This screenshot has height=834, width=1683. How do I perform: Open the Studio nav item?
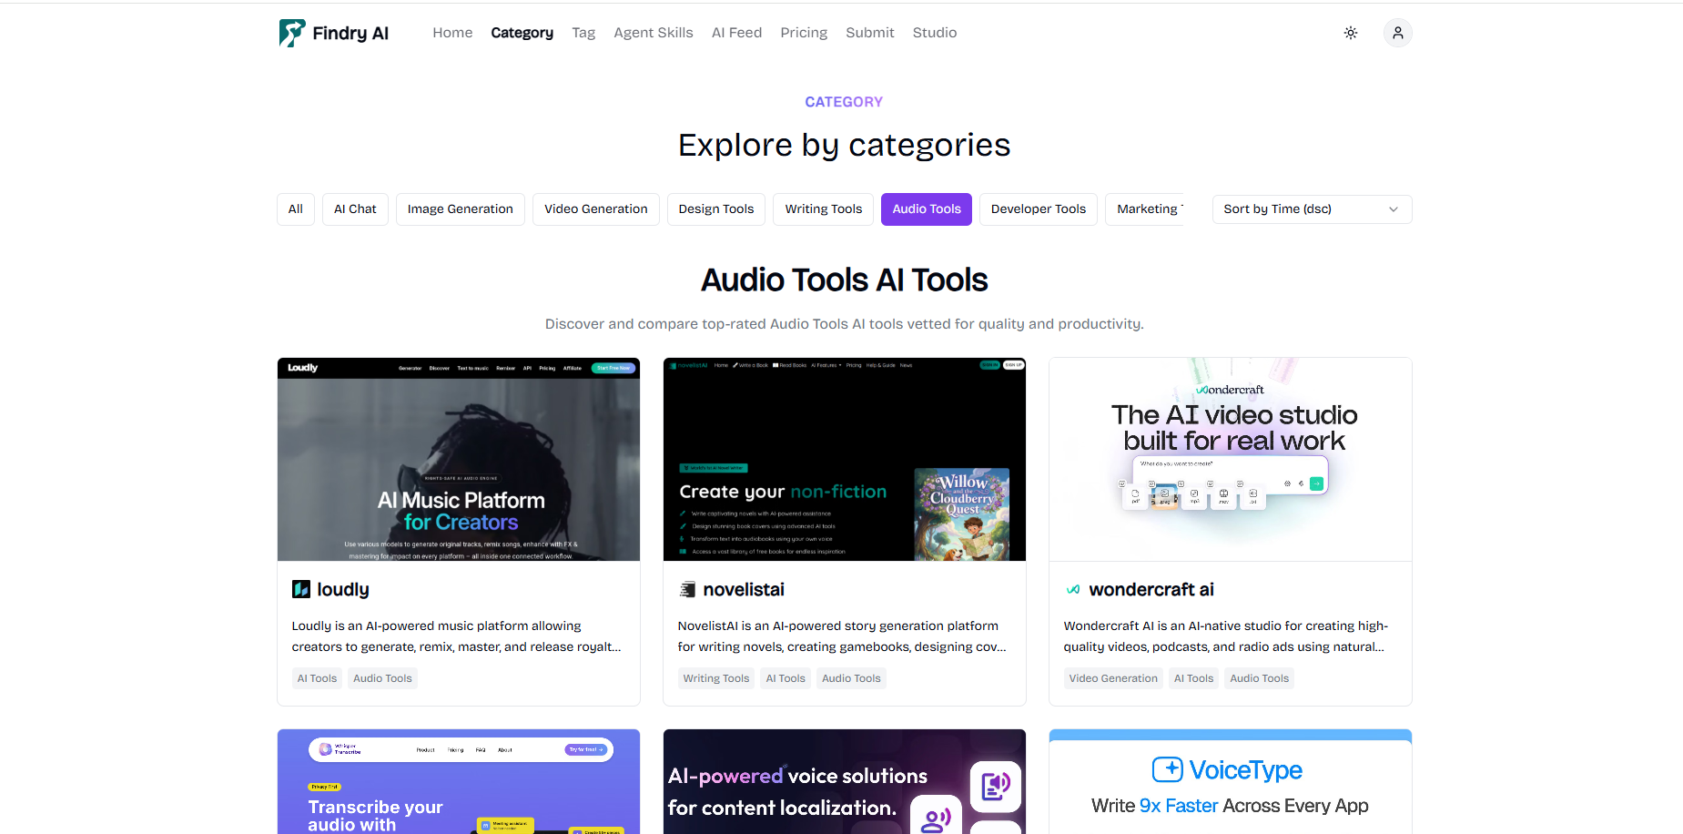(x=935, y=33)
